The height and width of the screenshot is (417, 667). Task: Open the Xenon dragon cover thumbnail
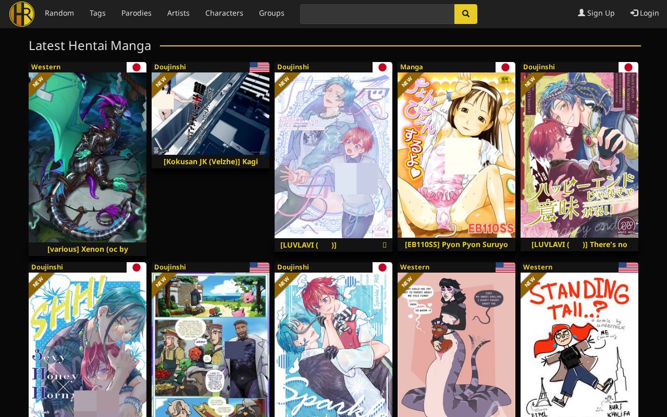coord(88,157)
